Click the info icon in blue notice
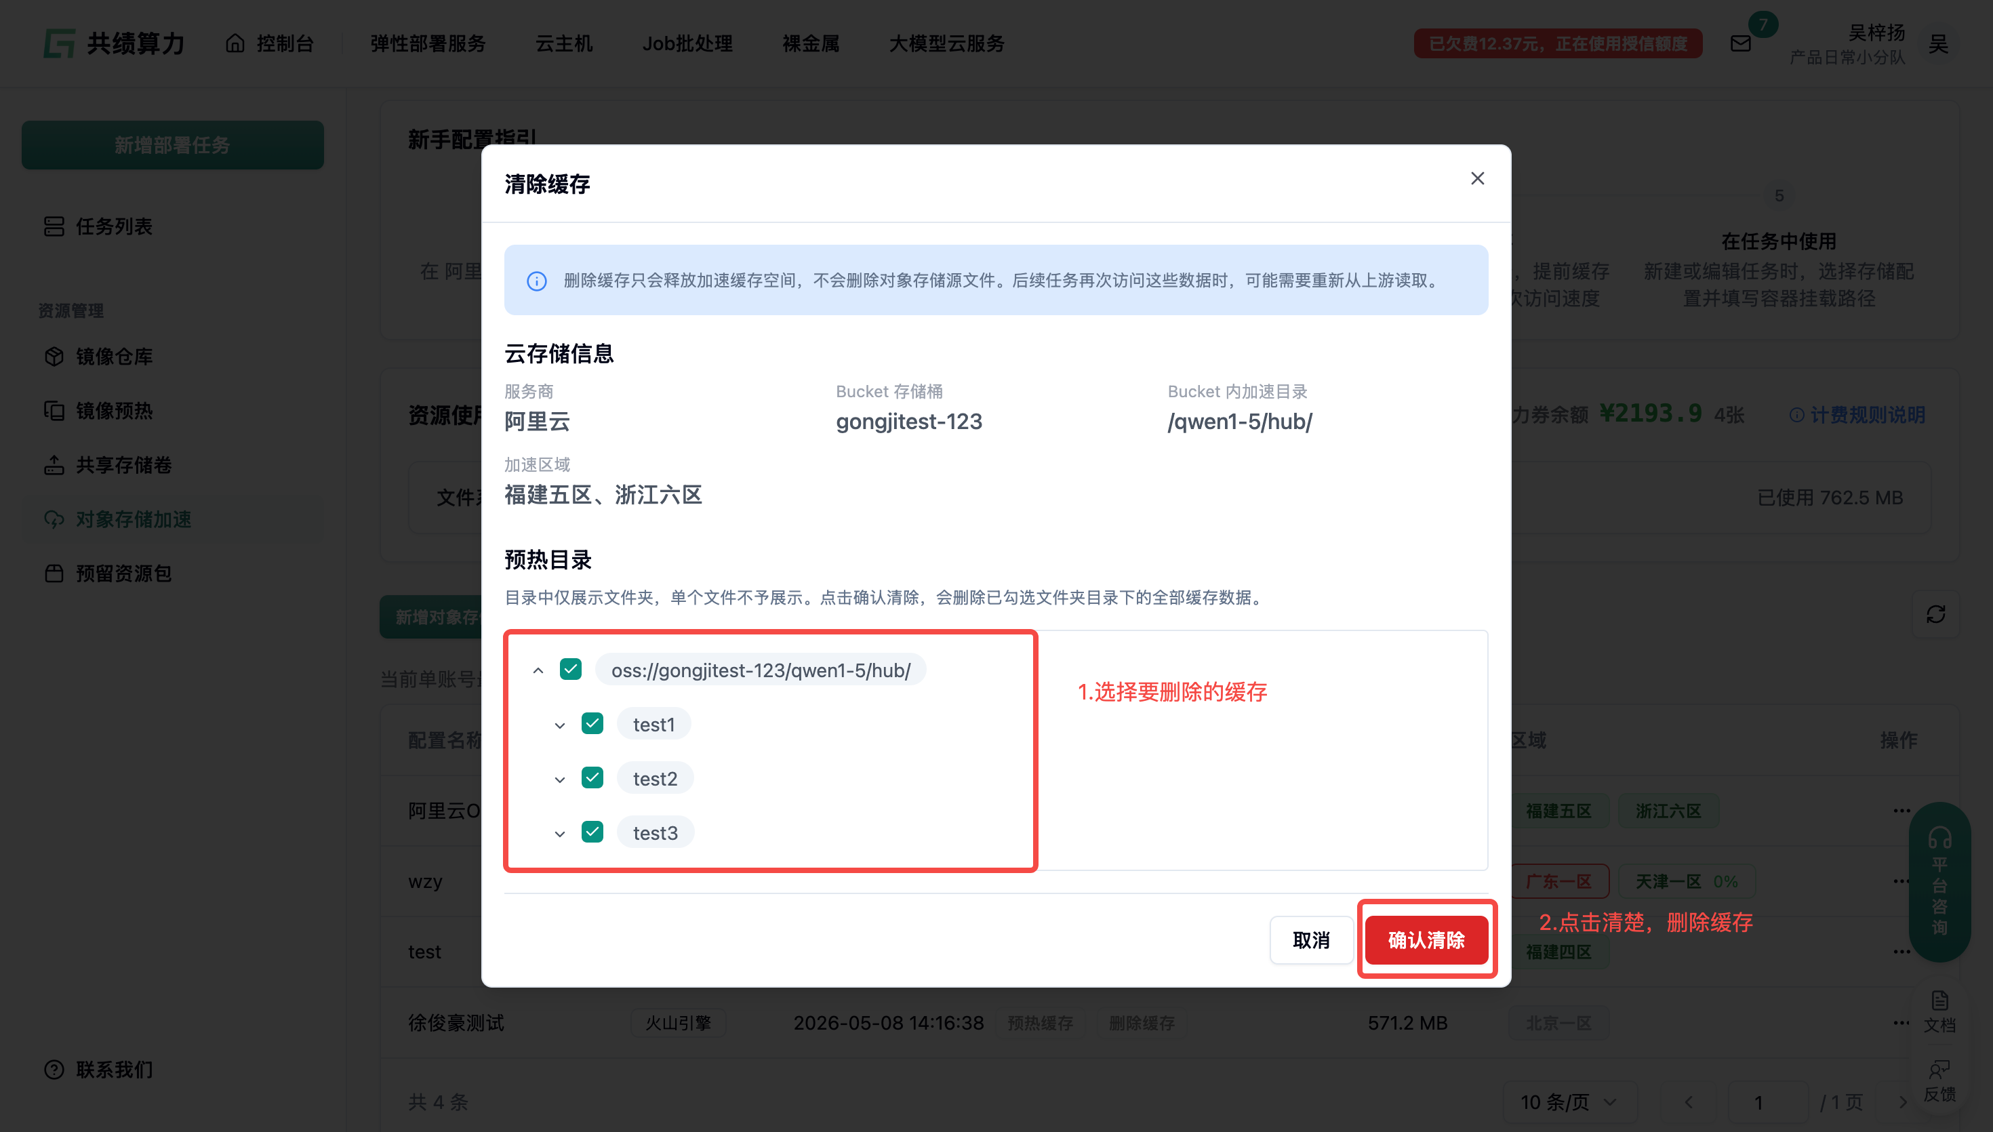The width and height of the screenshot is (1993, 1132). [x=536, y=281]
